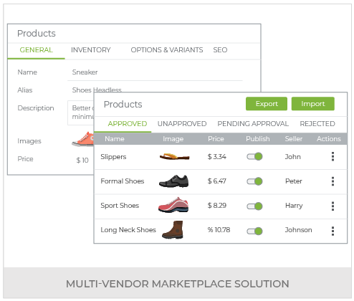Click the Name field containing Sneaker
Viewport: 354px width, 301px height.
point(155,72)
